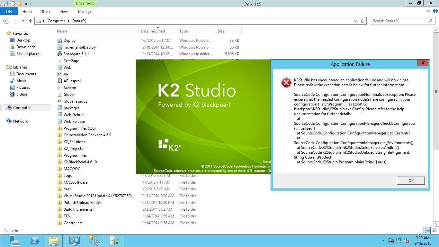
Task: Switch to Large icons view layout
Action: pyautogui.click(x=434, y=230)
